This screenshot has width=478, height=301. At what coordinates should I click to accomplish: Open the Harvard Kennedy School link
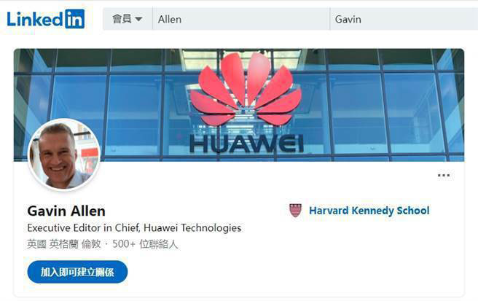(x=369, y=211)
